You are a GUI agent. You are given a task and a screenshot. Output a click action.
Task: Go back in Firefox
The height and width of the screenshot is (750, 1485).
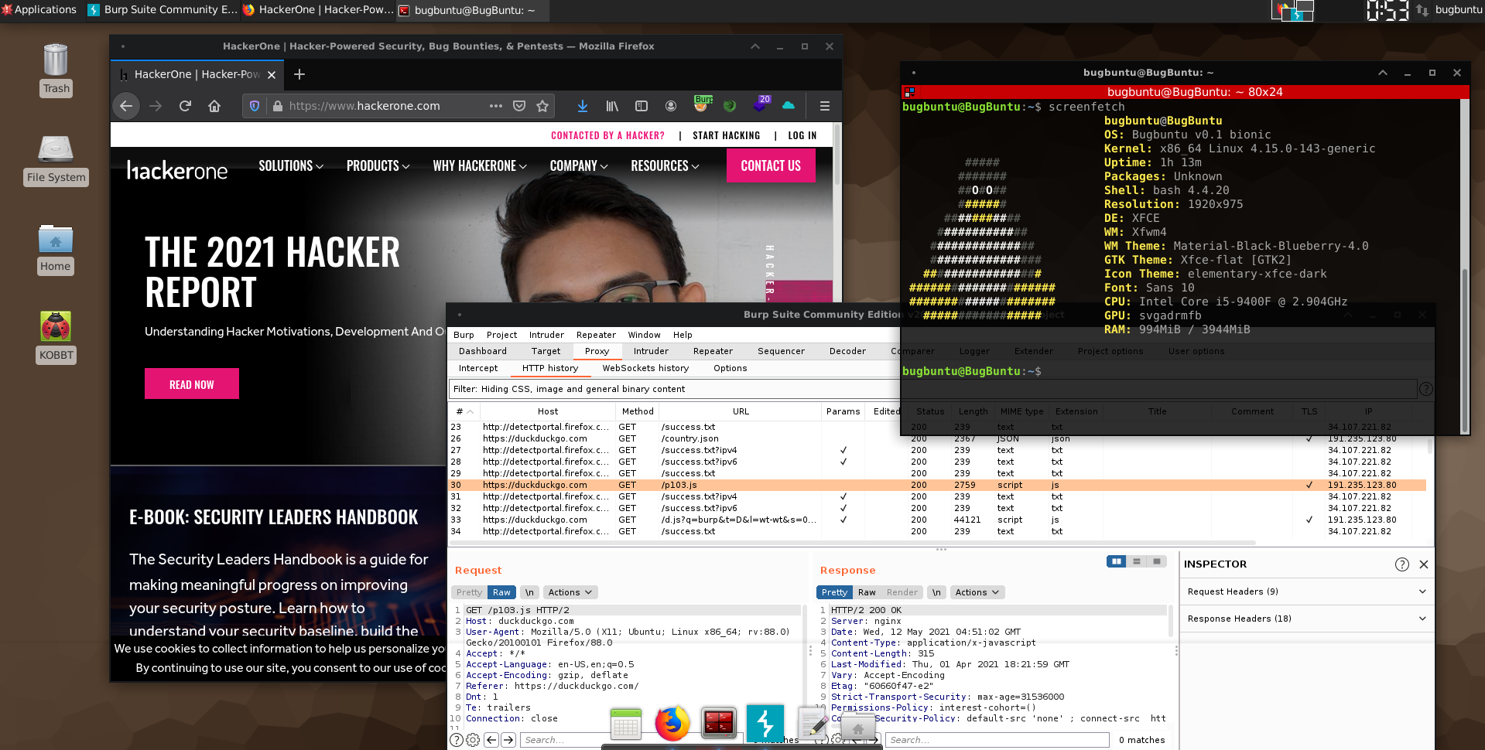(x=126, y=106)
